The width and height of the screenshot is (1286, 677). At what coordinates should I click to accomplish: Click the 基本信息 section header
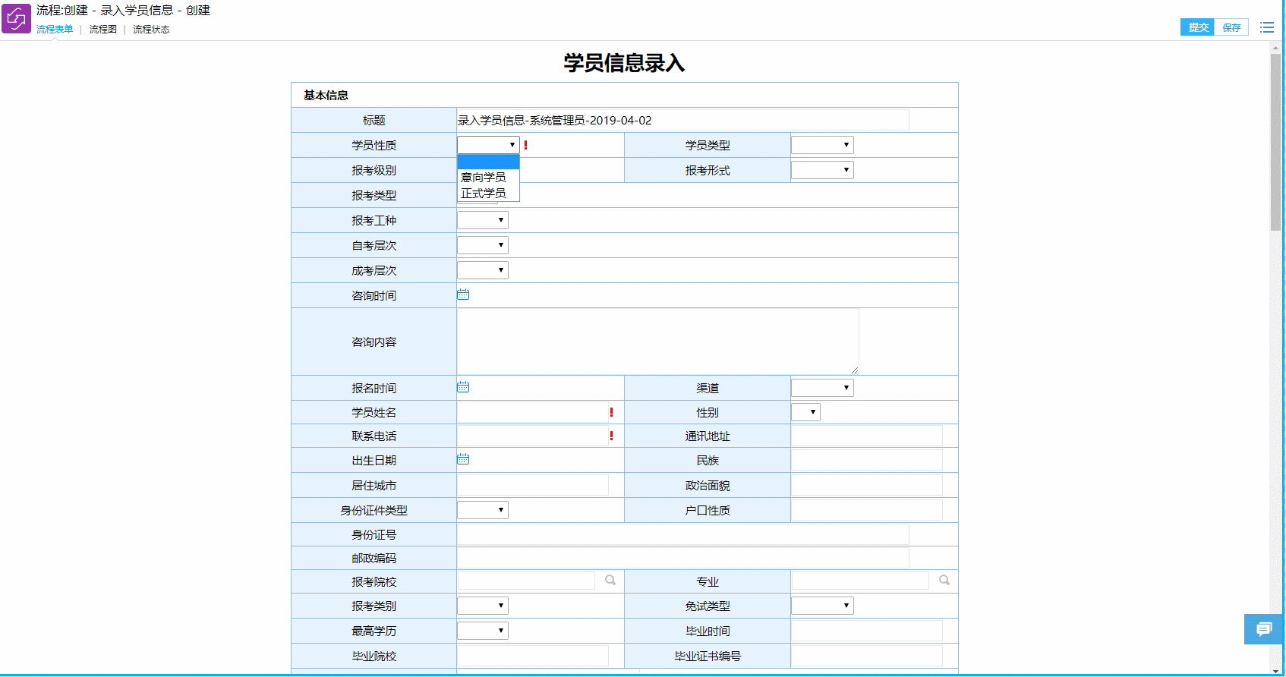pos(326,95)
